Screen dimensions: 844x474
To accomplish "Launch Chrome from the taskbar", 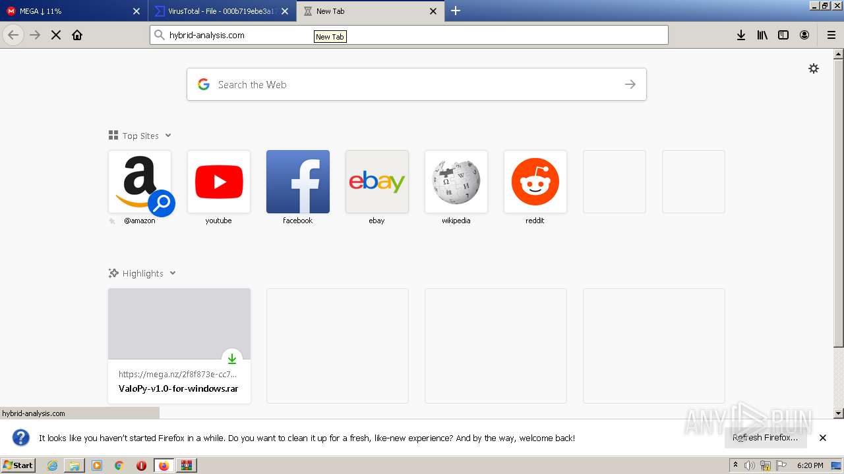I will pos(119,465).
